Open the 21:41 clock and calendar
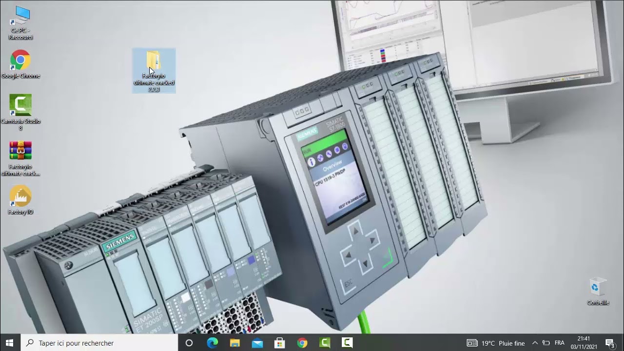 [x=584, y=343]
